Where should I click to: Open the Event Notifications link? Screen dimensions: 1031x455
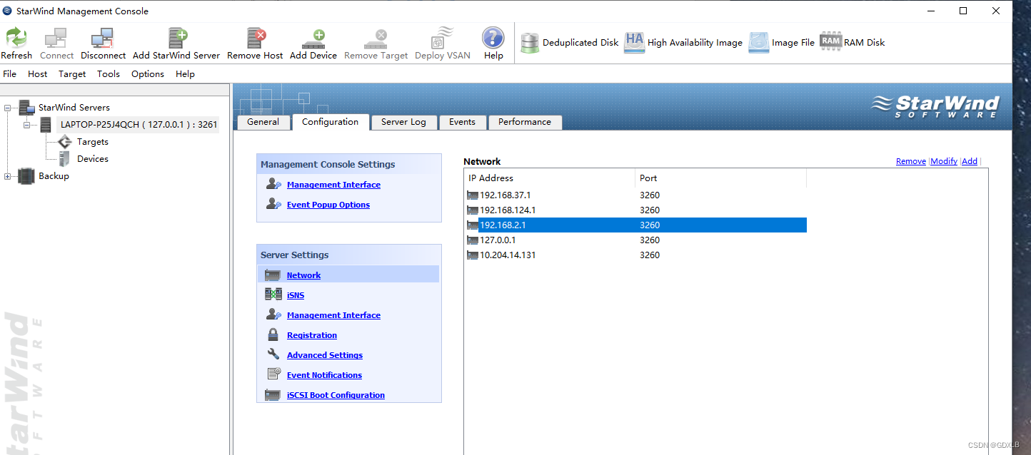pos(324,375)
